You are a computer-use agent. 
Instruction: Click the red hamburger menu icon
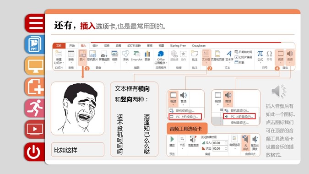35,23
